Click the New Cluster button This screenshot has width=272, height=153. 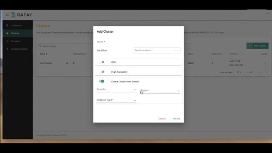click(258, 46)
